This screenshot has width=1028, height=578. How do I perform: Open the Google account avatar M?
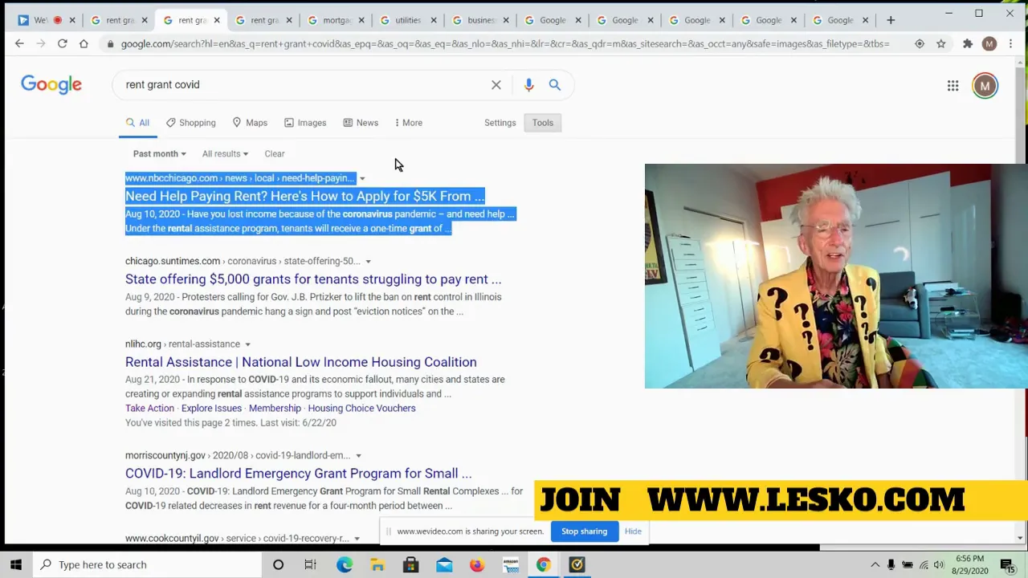pos(985,85)
